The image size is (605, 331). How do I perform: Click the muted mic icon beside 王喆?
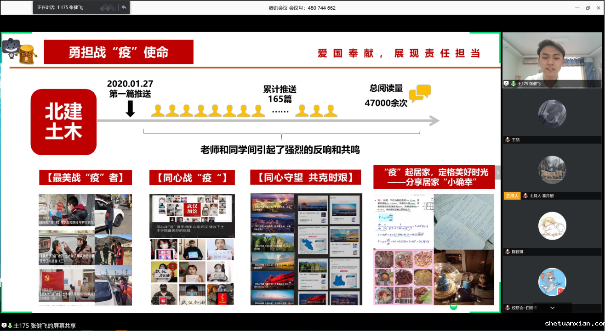(508, 140)
